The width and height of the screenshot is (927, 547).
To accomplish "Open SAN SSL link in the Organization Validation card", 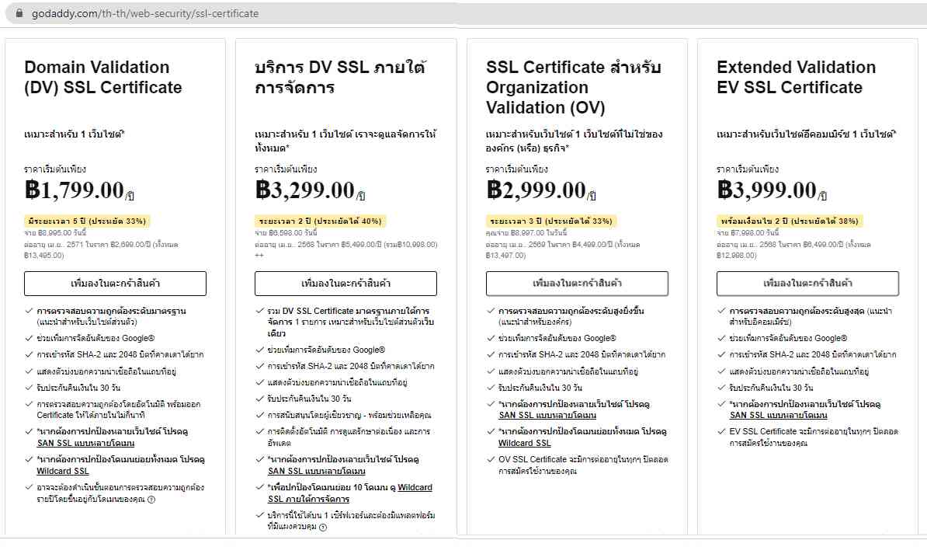I will point(547,416).
